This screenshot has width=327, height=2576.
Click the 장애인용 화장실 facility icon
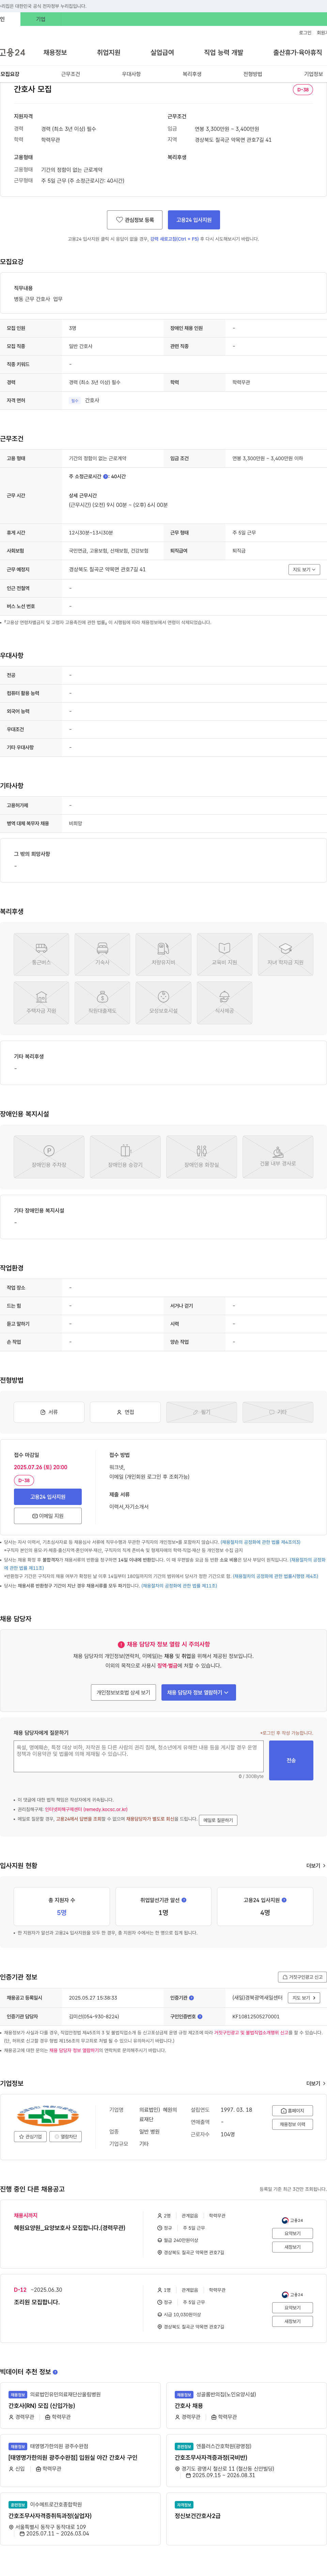pyautogui.click(x=201, y=1157)
